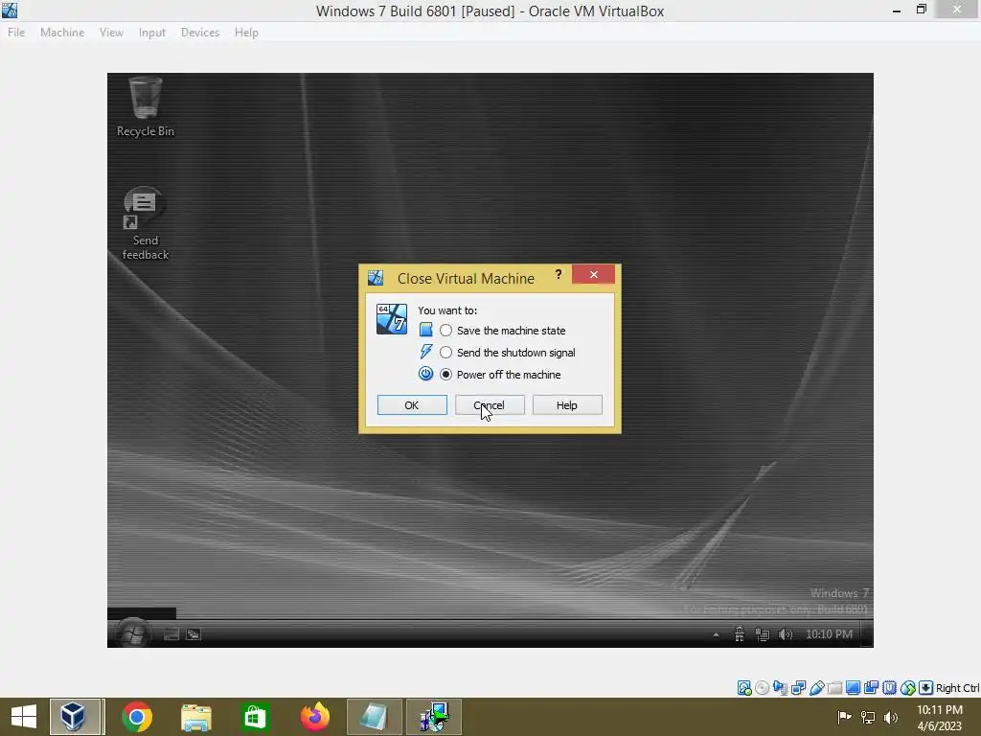Click the guest Windows 7 Start orb
Viewport: 981px width, 736px height.
click(x=132, y=633)
